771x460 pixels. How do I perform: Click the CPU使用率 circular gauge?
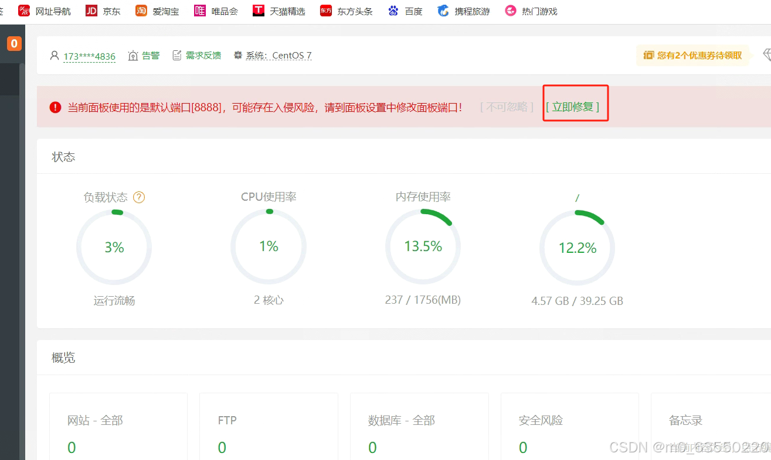tap(269, 247)
